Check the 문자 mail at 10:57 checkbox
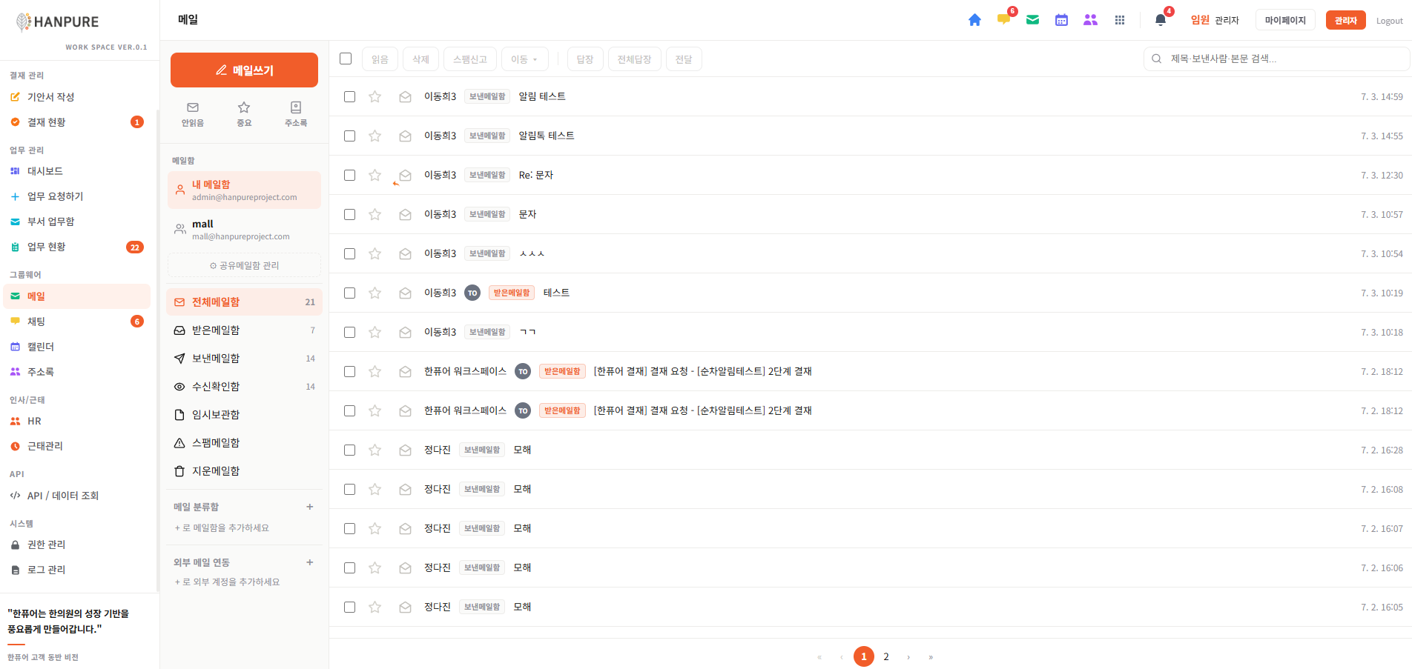Screen dimensions: 1412x669 coord(349,214)
